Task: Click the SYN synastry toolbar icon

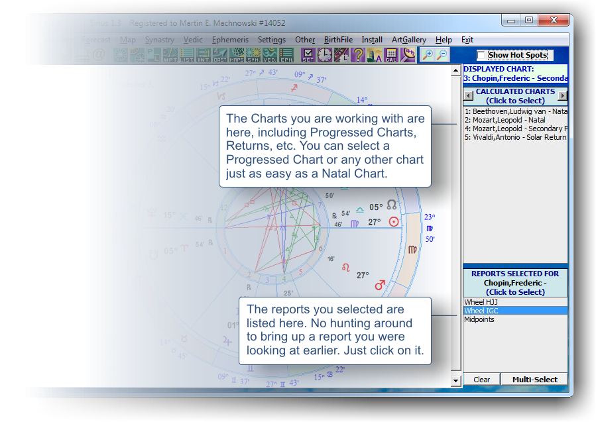Action: tap(253, 55)
